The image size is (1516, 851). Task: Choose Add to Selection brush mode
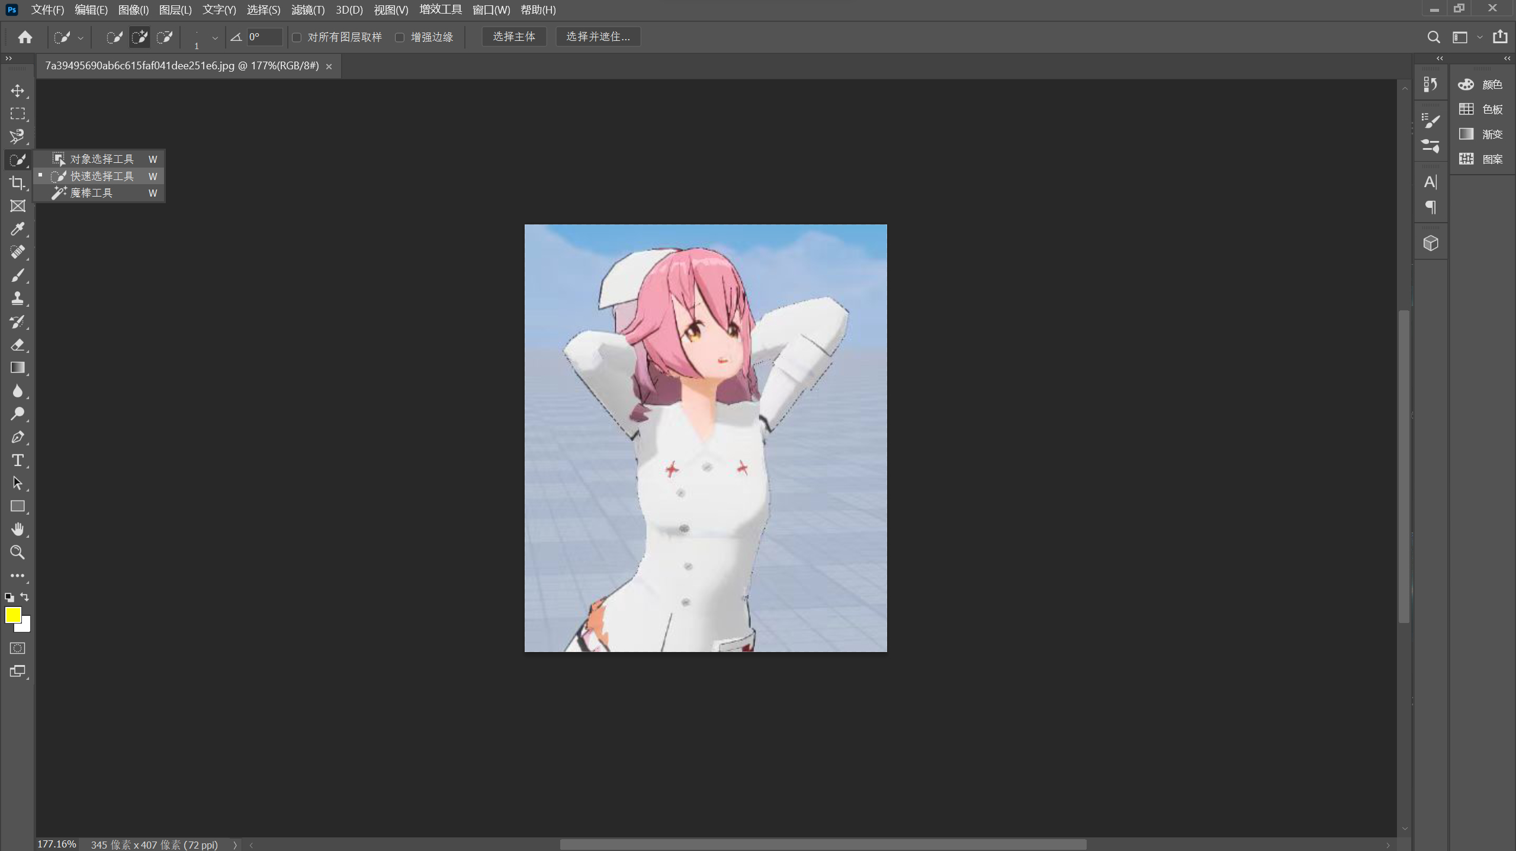(x=140, y=37)
